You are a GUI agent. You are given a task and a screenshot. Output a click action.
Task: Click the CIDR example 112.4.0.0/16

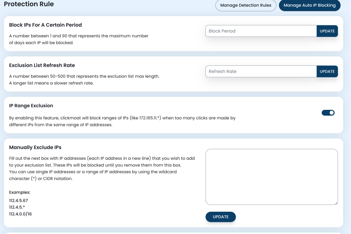(20, 214)
